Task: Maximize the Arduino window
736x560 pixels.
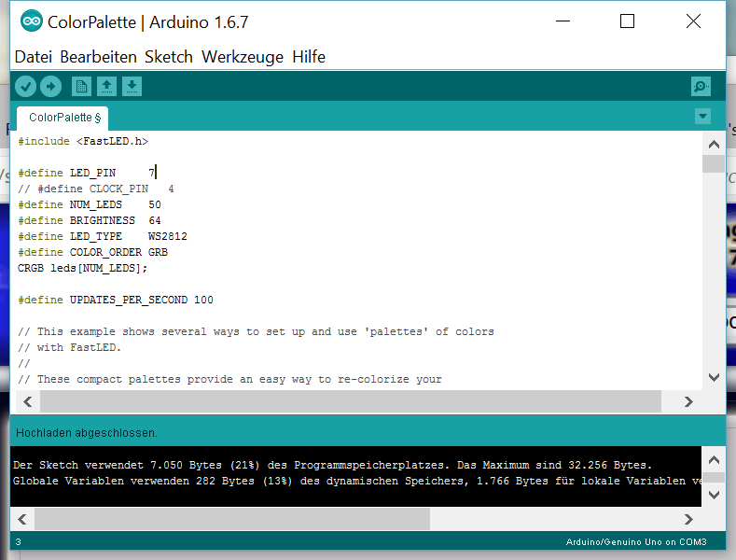Action: click(x=627, y=21)
